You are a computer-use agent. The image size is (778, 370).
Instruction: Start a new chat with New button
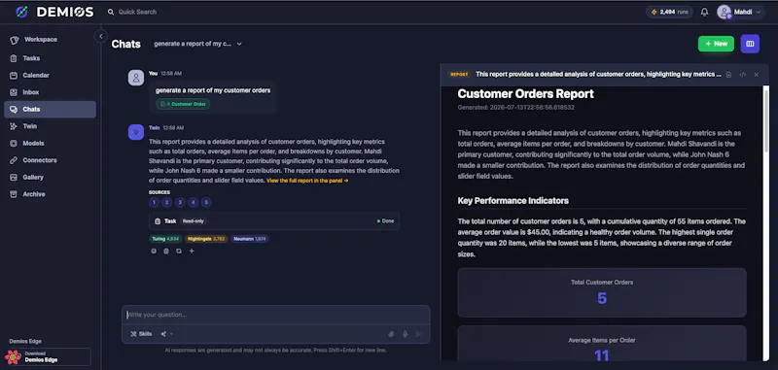pyautogui.click(x=716, y=44)
